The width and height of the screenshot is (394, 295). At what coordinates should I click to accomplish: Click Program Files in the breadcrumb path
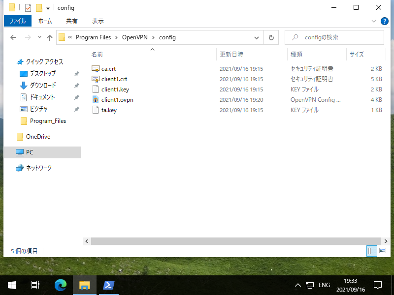[94, 37]
